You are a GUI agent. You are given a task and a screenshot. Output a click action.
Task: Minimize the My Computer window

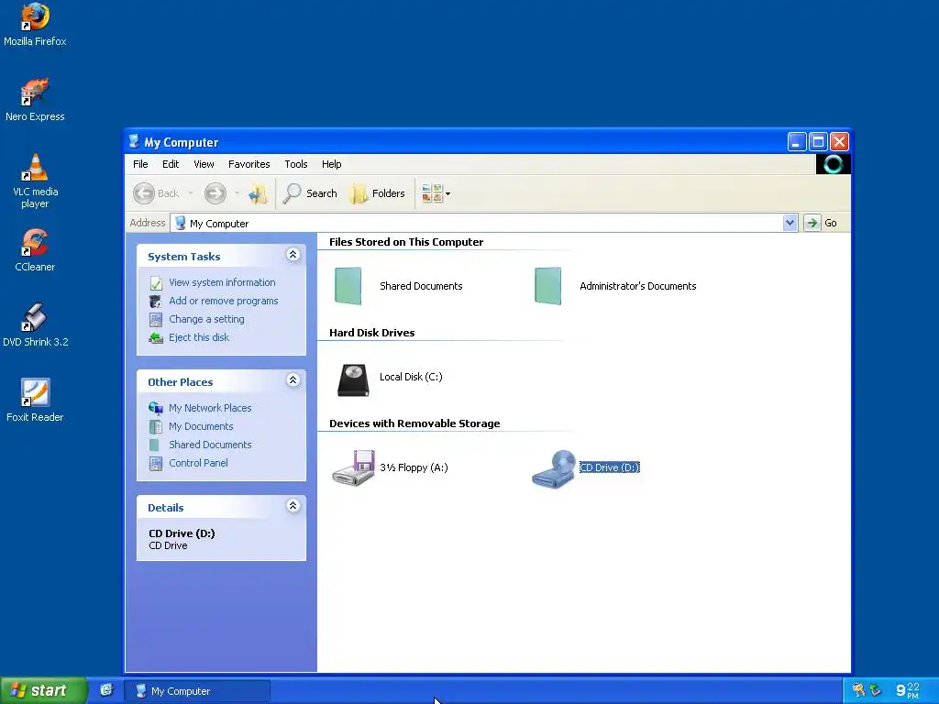[x=797, y=142]
